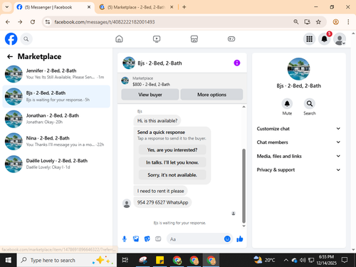The image size is (356, 267).
Task: Click the '954 279 6527 WhatsApp' message
Action: click(x=162, y=202)
